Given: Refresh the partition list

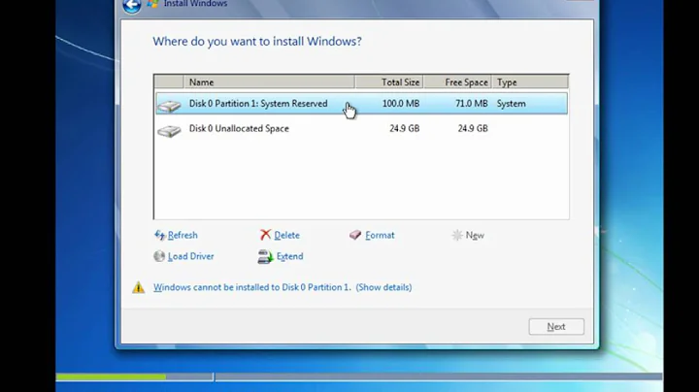Looking at the screenshot, I should [x=183, y=235].
